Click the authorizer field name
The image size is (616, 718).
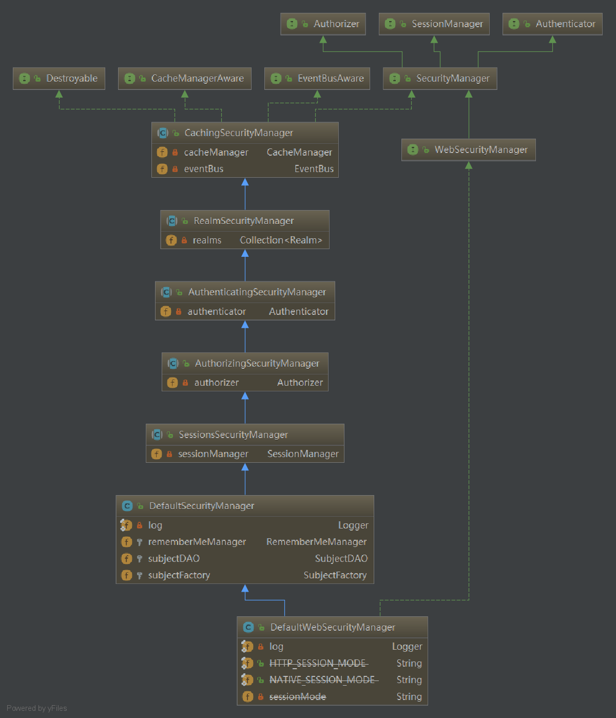pyautogui.click(x=216, y=383)
